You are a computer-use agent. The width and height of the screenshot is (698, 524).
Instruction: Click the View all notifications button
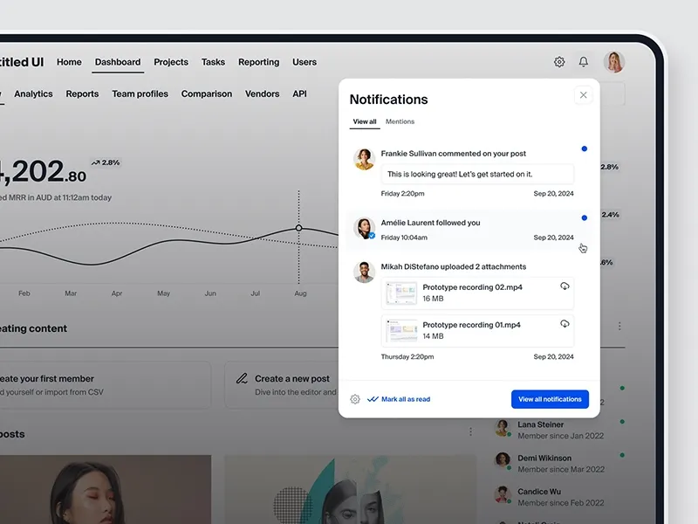click(550, 399)
